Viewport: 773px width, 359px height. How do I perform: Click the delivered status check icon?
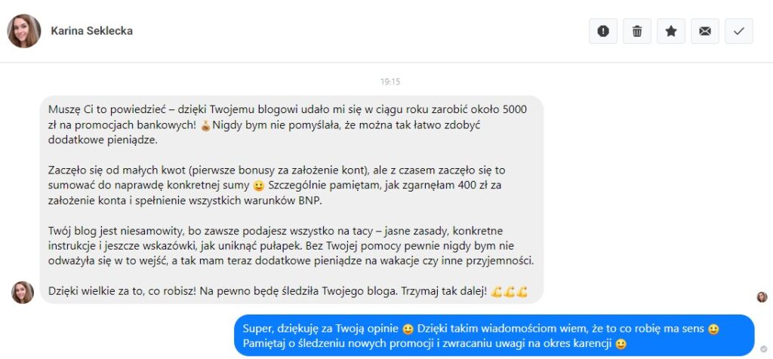(x=764, y=349)
